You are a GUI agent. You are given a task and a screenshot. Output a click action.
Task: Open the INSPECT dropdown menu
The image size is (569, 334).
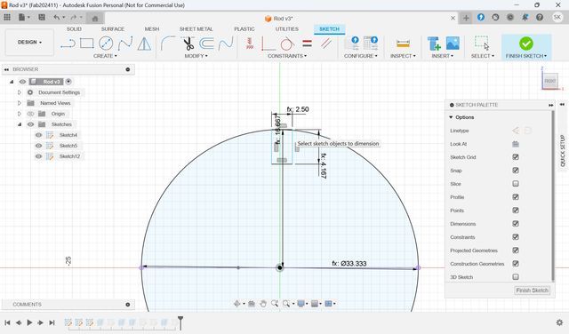tap(403, 56)
